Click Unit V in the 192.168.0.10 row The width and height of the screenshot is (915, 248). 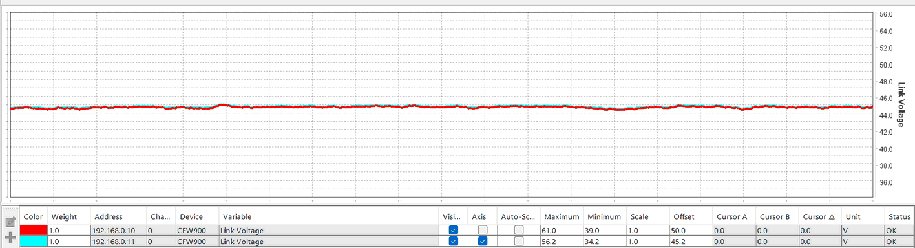coord(863,230)
